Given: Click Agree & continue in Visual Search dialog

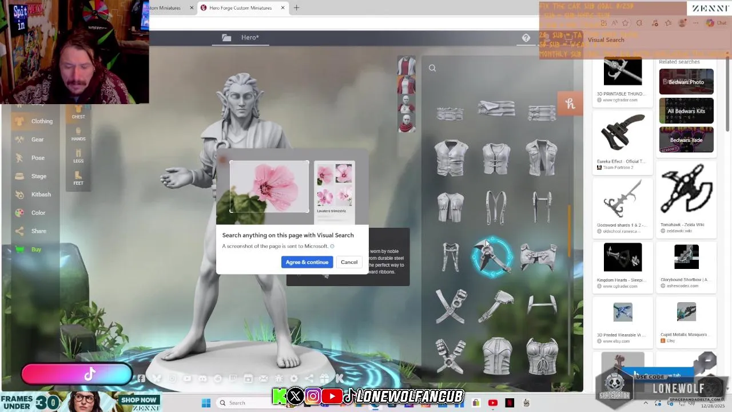Looking at the screenshot, I should 307,262.
